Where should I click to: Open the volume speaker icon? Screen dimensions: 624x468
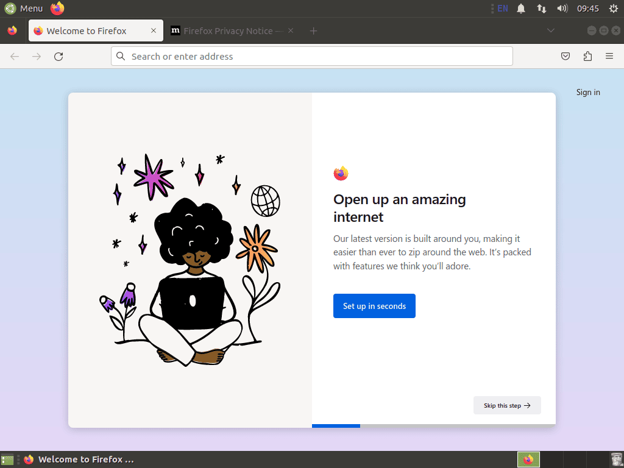pos(562,9)
